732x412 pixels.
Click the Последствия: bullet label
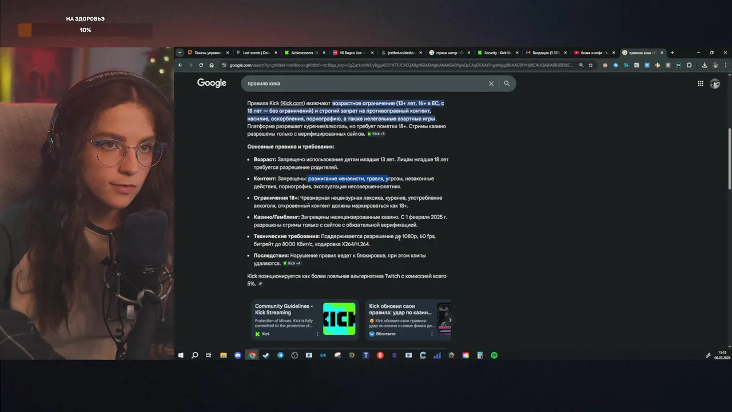(271, 256)
